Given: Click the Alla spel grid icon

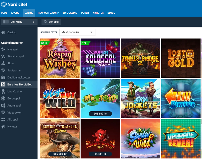Looking at the screenshot, I should pyautogui.click(x=3, y=119).
